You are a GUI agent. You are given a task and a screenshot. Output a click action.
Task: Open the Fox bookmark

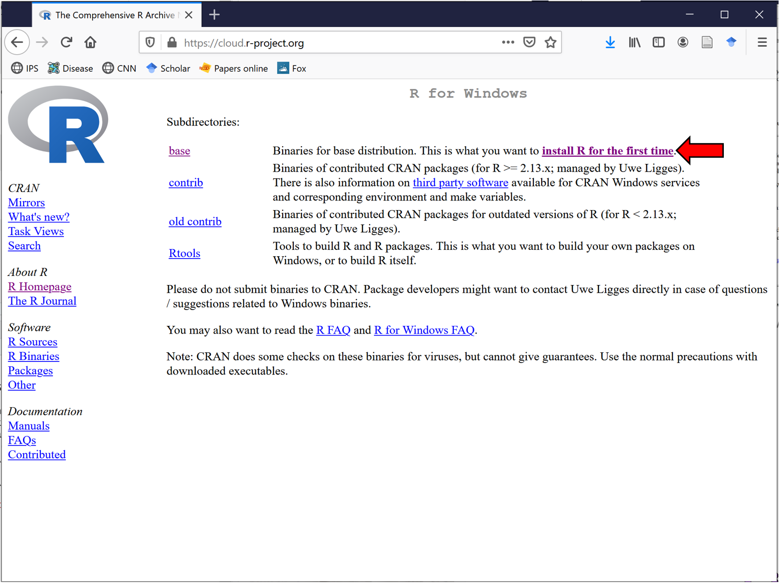click(x=292, y=68)
